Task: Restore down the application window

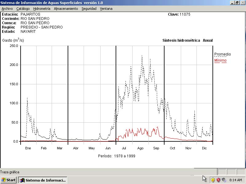Action: coord(237,3)
